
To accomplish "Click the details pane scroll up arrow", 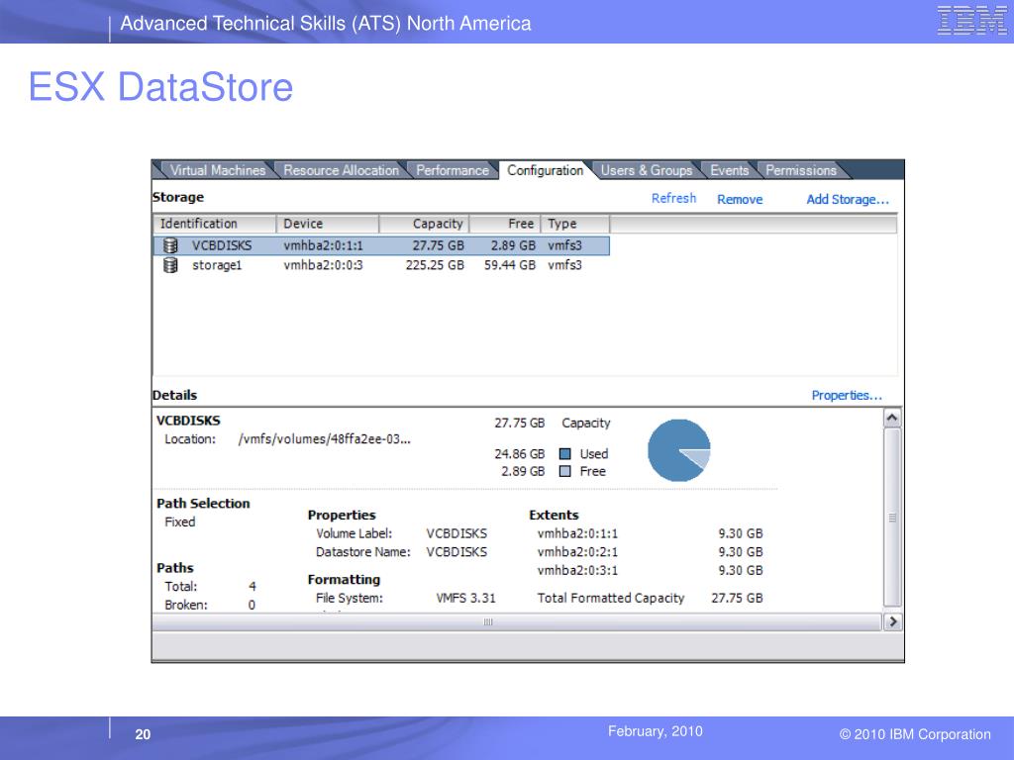I will [x=892, y=419].
